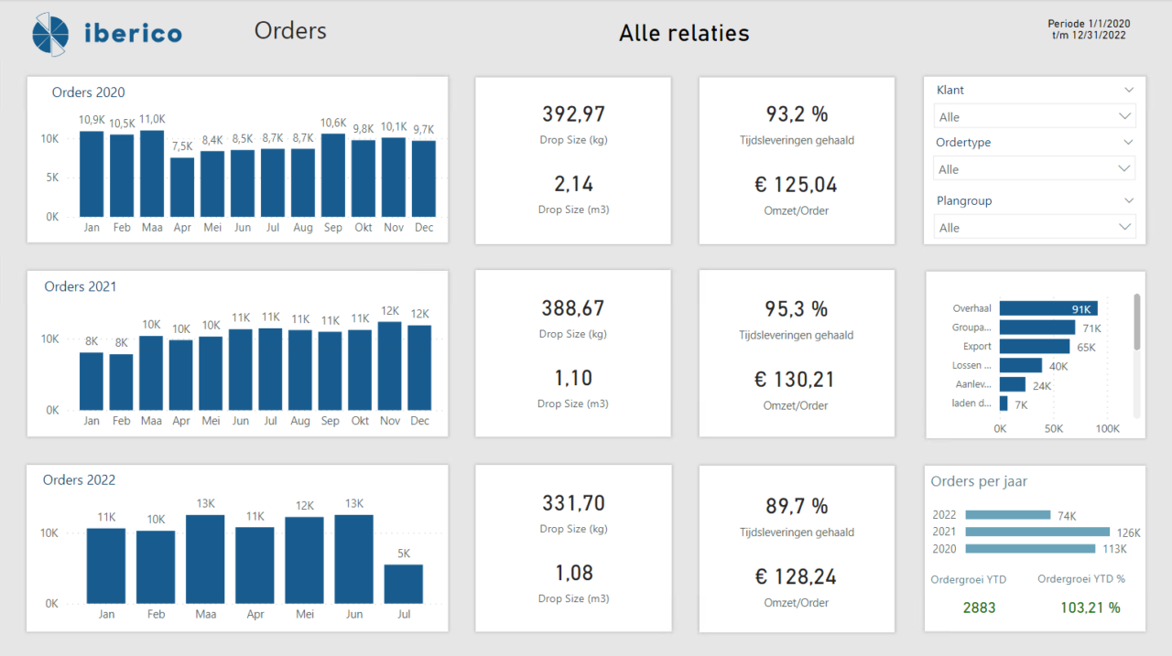Click the 392,97 Drop Size (kg) value

572,113
